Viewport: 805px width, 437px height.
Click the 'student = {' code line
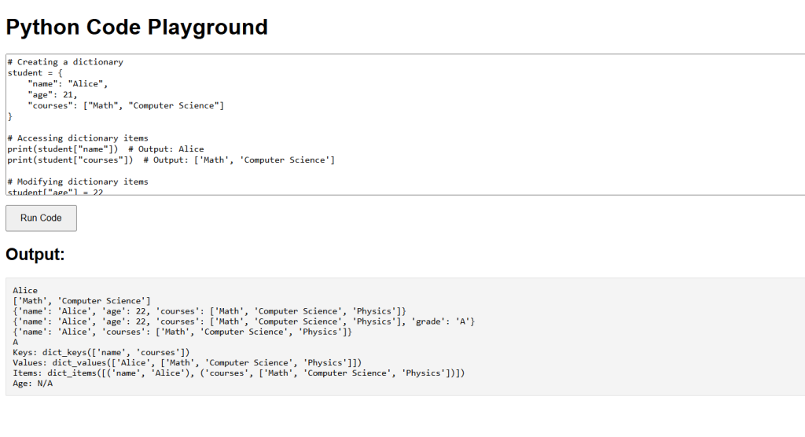35,73
